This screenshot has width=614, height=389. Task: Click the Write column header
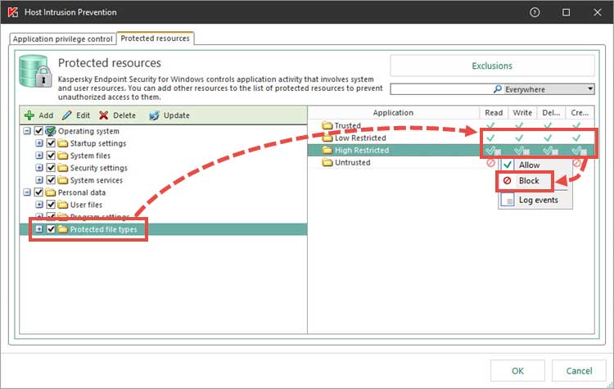[x=522, y=113]
